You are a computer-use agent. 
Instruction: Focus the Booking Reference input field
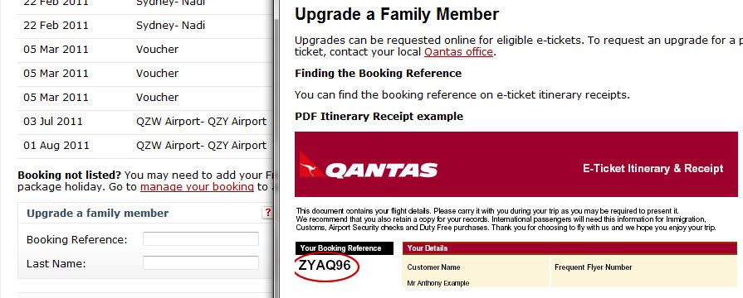(x=201, y=239)
